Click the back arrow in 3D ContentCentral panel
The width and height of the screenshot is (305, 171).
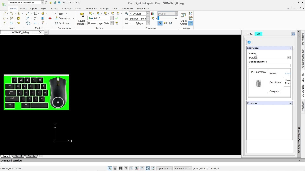[249, 42]
